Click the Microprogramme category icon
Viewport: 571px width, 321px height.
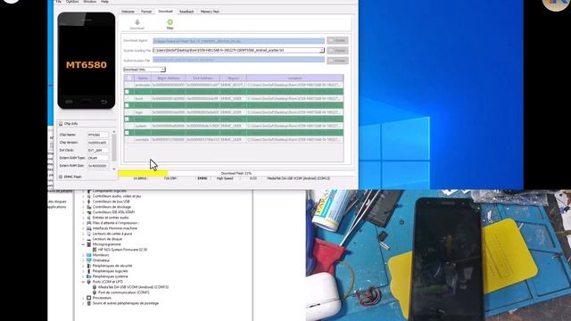[x=88, y=244]
